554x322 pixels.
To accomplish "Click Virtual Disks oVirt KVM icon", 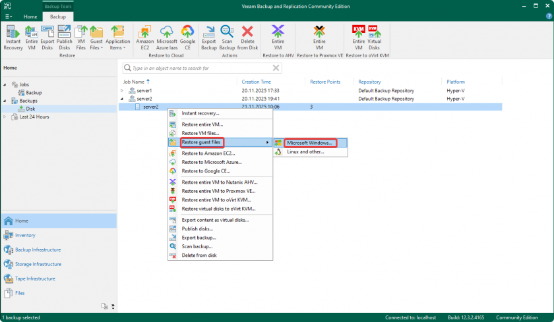I will click(x=373, y=37).
